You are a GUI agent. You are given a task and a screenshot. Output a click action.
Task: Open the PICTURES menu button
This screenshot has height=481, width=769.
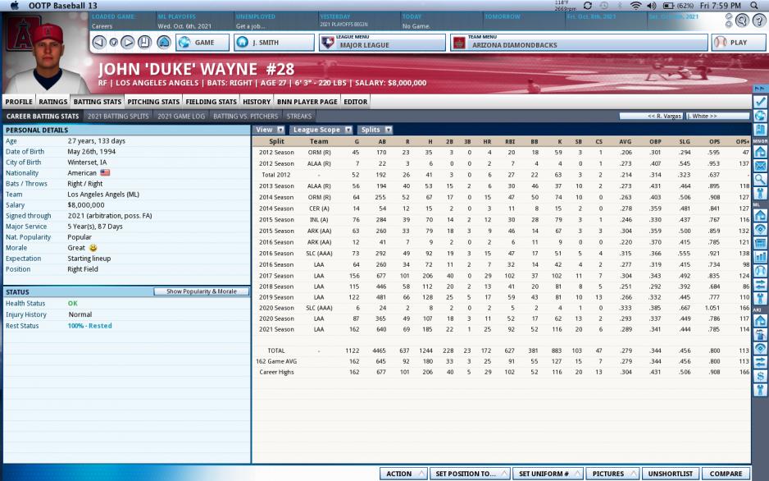(x=612, y=474)
